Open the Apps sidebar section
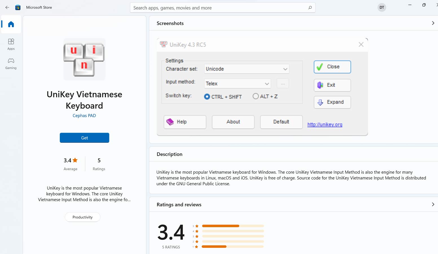 tap(11, 44)
